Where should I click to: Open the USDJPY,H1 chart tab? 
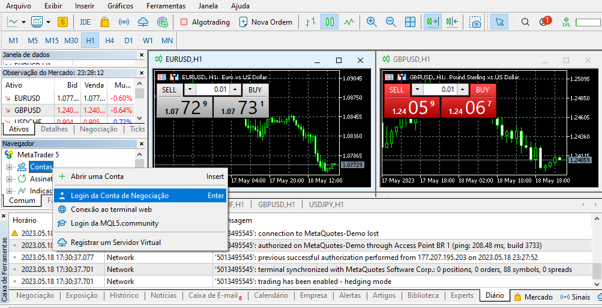[327, 205]
